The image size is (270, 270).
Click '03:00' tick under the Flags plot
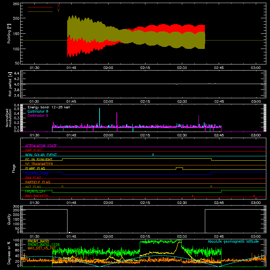(x=256, y=203)
